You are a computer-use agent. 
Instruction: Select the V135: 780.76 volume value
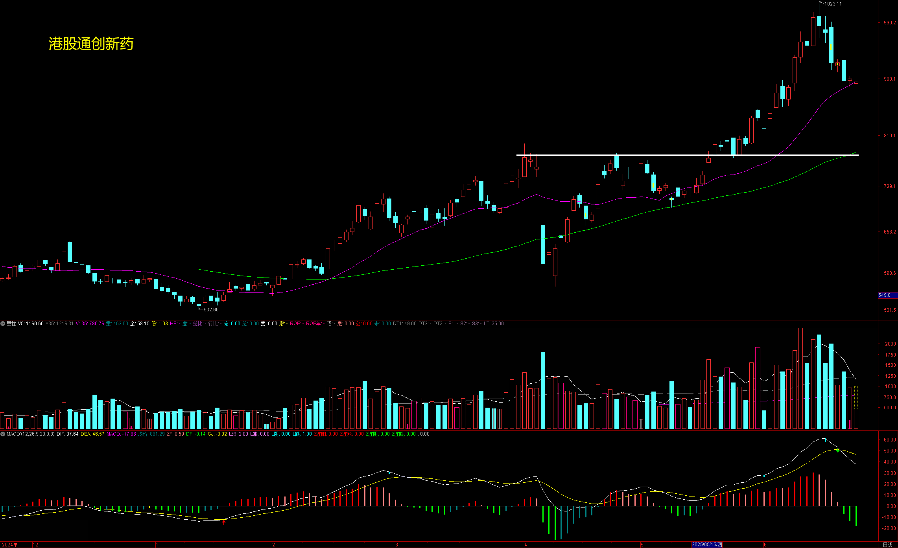tap(90, 324)
